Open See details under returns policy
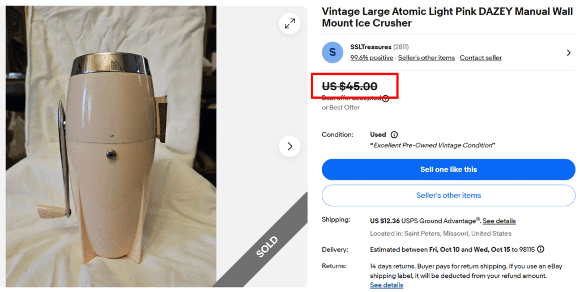The height and width of the screenshot is (292, 580). pos(386,285)
